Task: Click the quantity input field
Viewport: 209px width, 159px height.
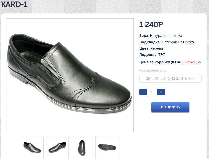Action: [x=152, y=92]
